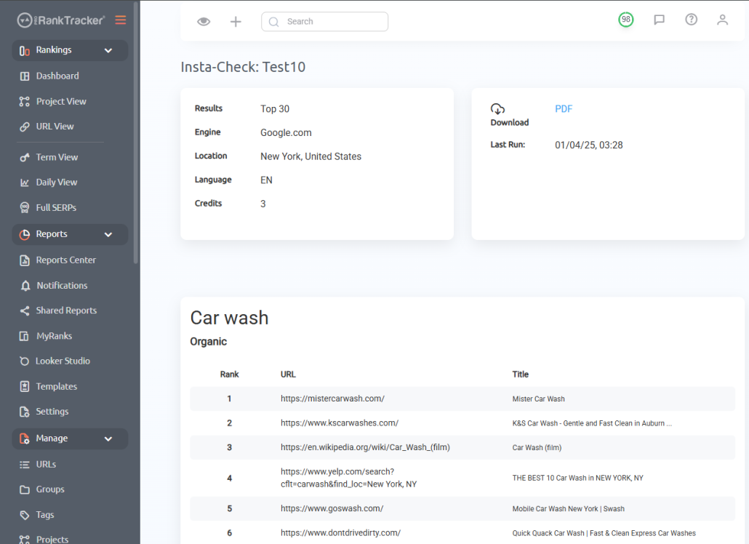The width and height of the screenshot is (749, 544).
Task: Click the Dashboard grid icon
Action: coord(25,76)
